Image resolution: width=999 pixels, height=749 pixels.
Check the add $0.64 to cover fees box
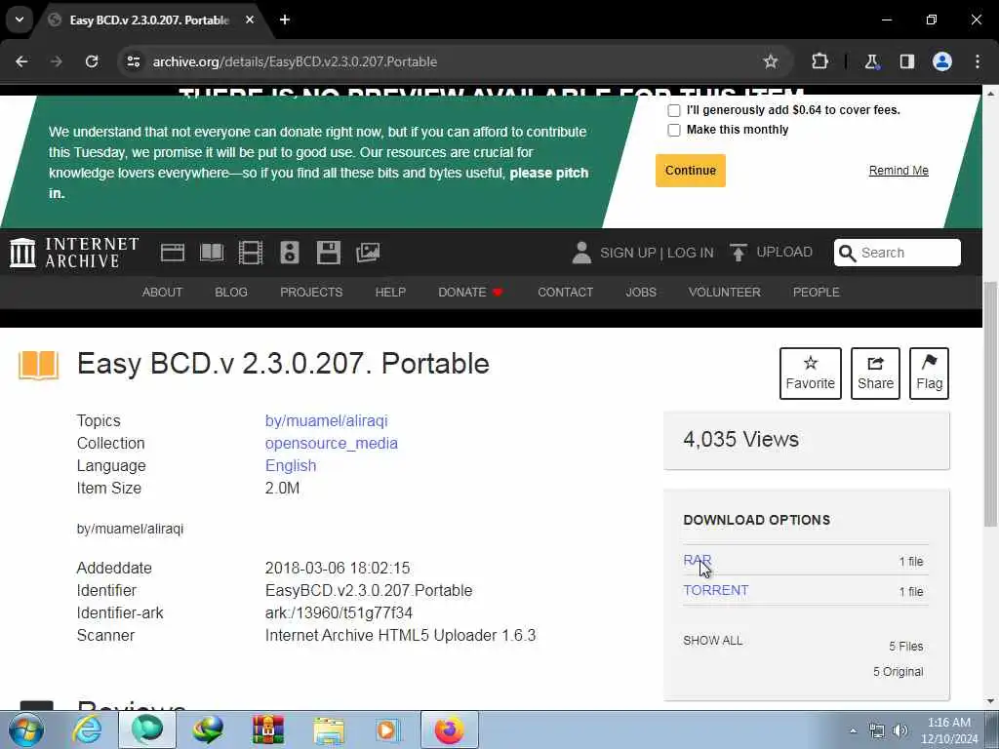pyautogui.click(x=673, y=110)
